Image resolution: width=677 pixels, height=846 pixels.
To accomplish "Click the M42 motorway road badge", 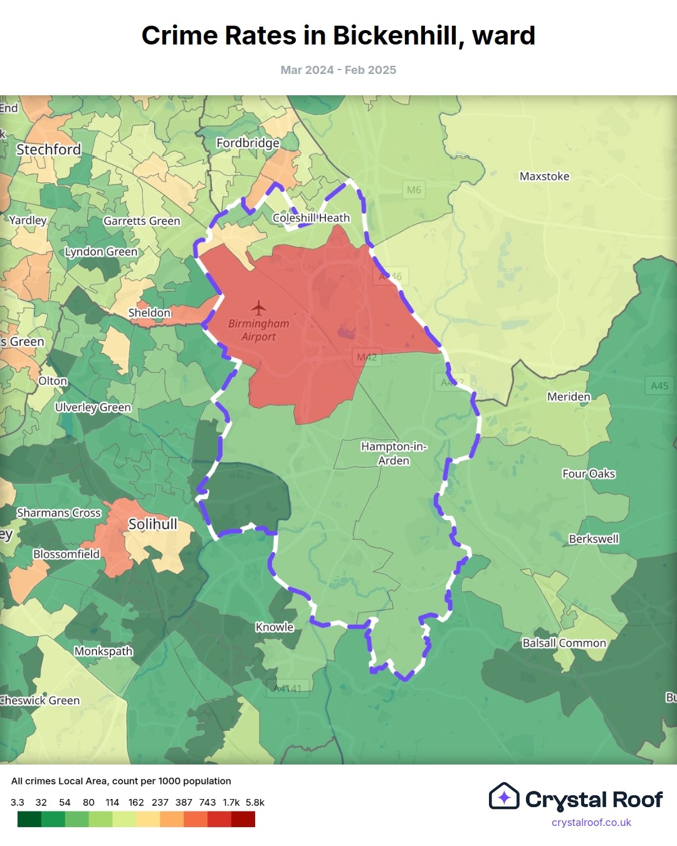I will [367, 357].
